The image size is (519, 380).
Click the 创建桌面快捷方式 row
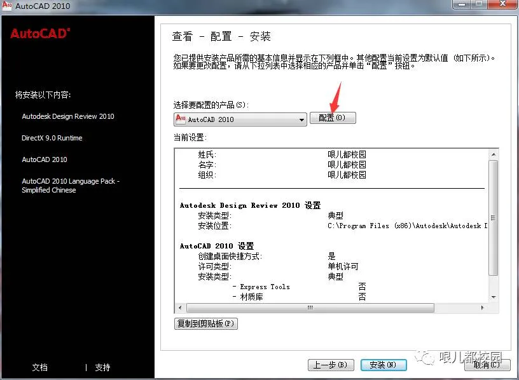(x=266, y=256)
